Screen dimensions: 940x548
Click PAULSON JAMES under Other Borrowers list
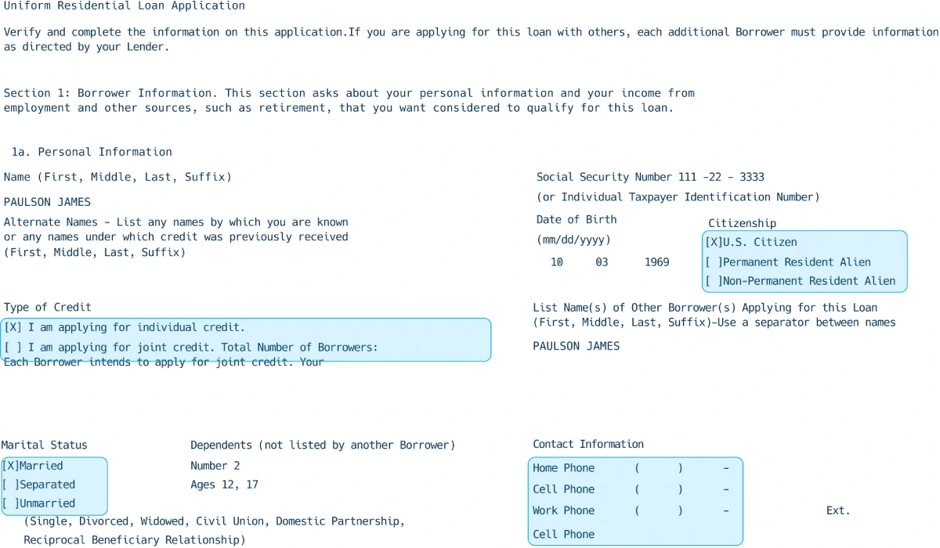[x=577, y=346]
